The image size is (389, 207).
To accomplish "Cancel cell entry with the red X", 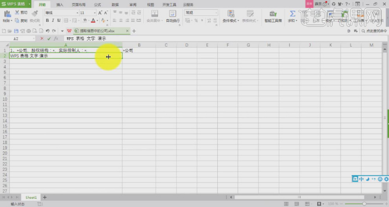I will [x=42, y=38].
